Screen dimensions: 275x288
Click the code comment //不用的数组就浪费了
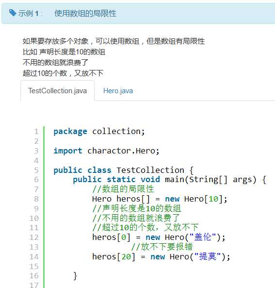click(x=136, y=218)
